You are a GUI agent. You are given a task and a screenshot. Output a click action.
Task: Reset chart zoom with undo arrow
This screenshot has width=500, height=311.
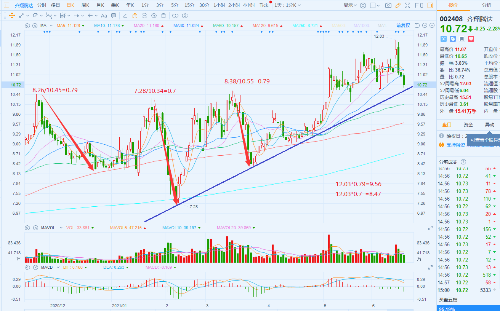(x=417, y=26)
